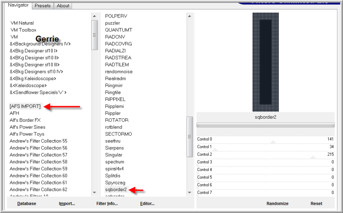Select spiral4x4 filter
Viewport: 343px width, 213px height.
pyautogui.click(x=114, y=169)
